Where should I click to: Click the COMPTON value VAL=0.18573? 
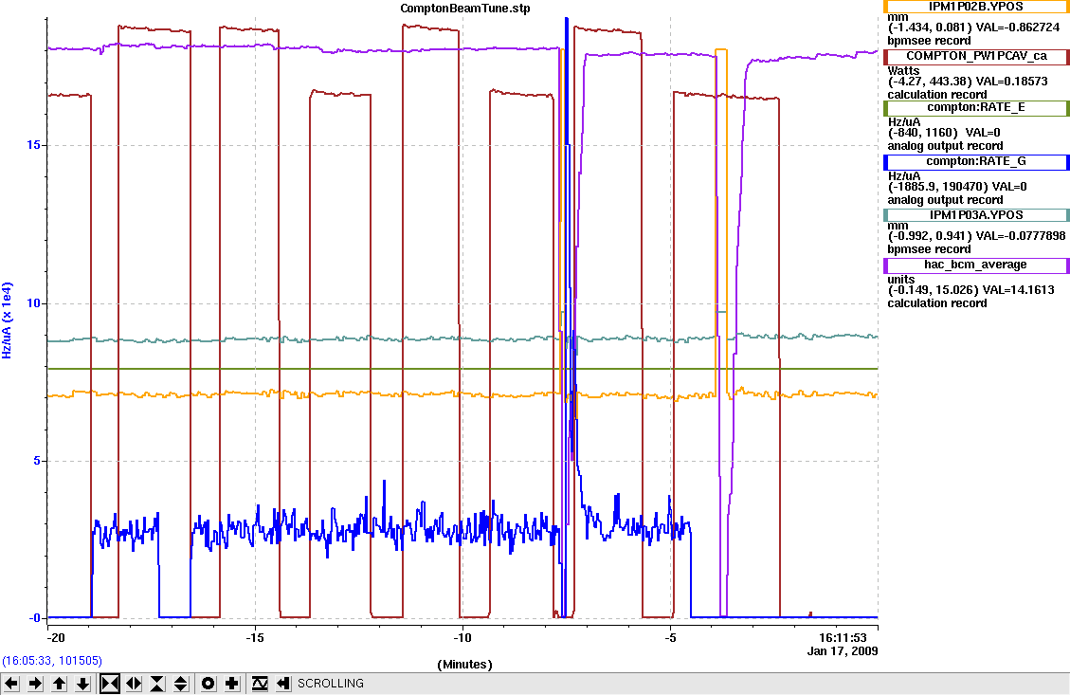1011,82
